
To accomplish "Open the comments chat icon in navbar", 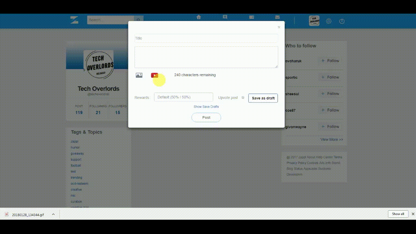I will (x=225, y=17).
